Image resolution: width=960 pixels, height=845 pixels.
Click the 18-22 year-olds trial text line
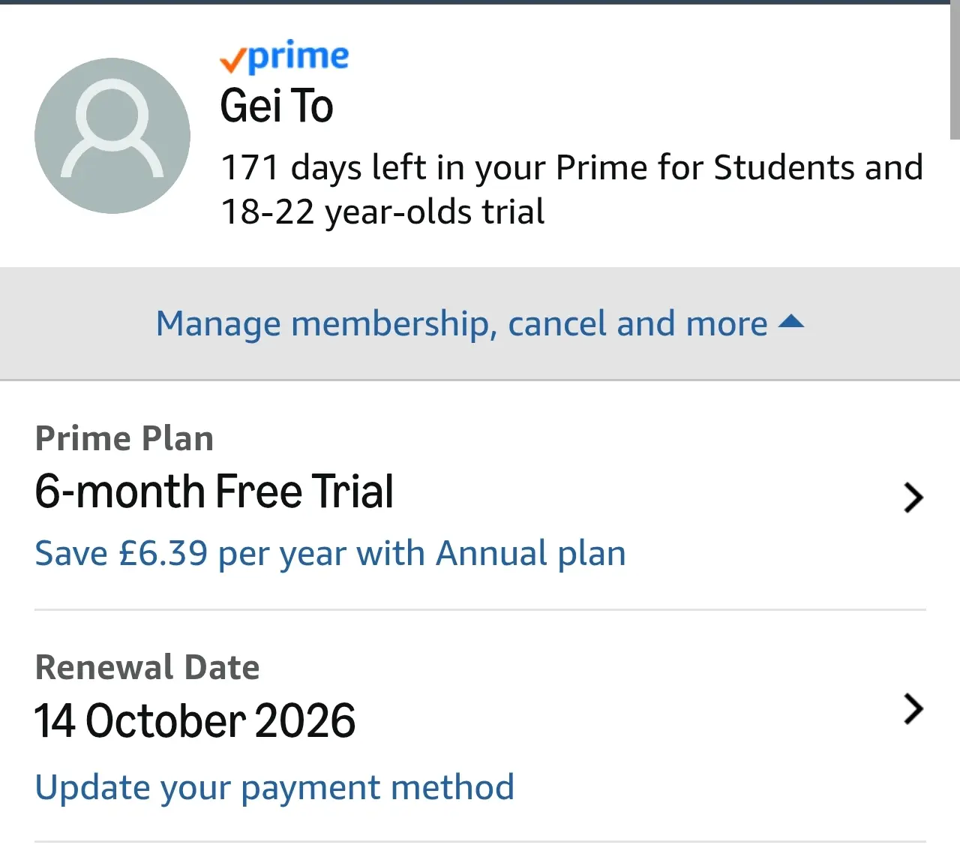(x=382, y=212)
